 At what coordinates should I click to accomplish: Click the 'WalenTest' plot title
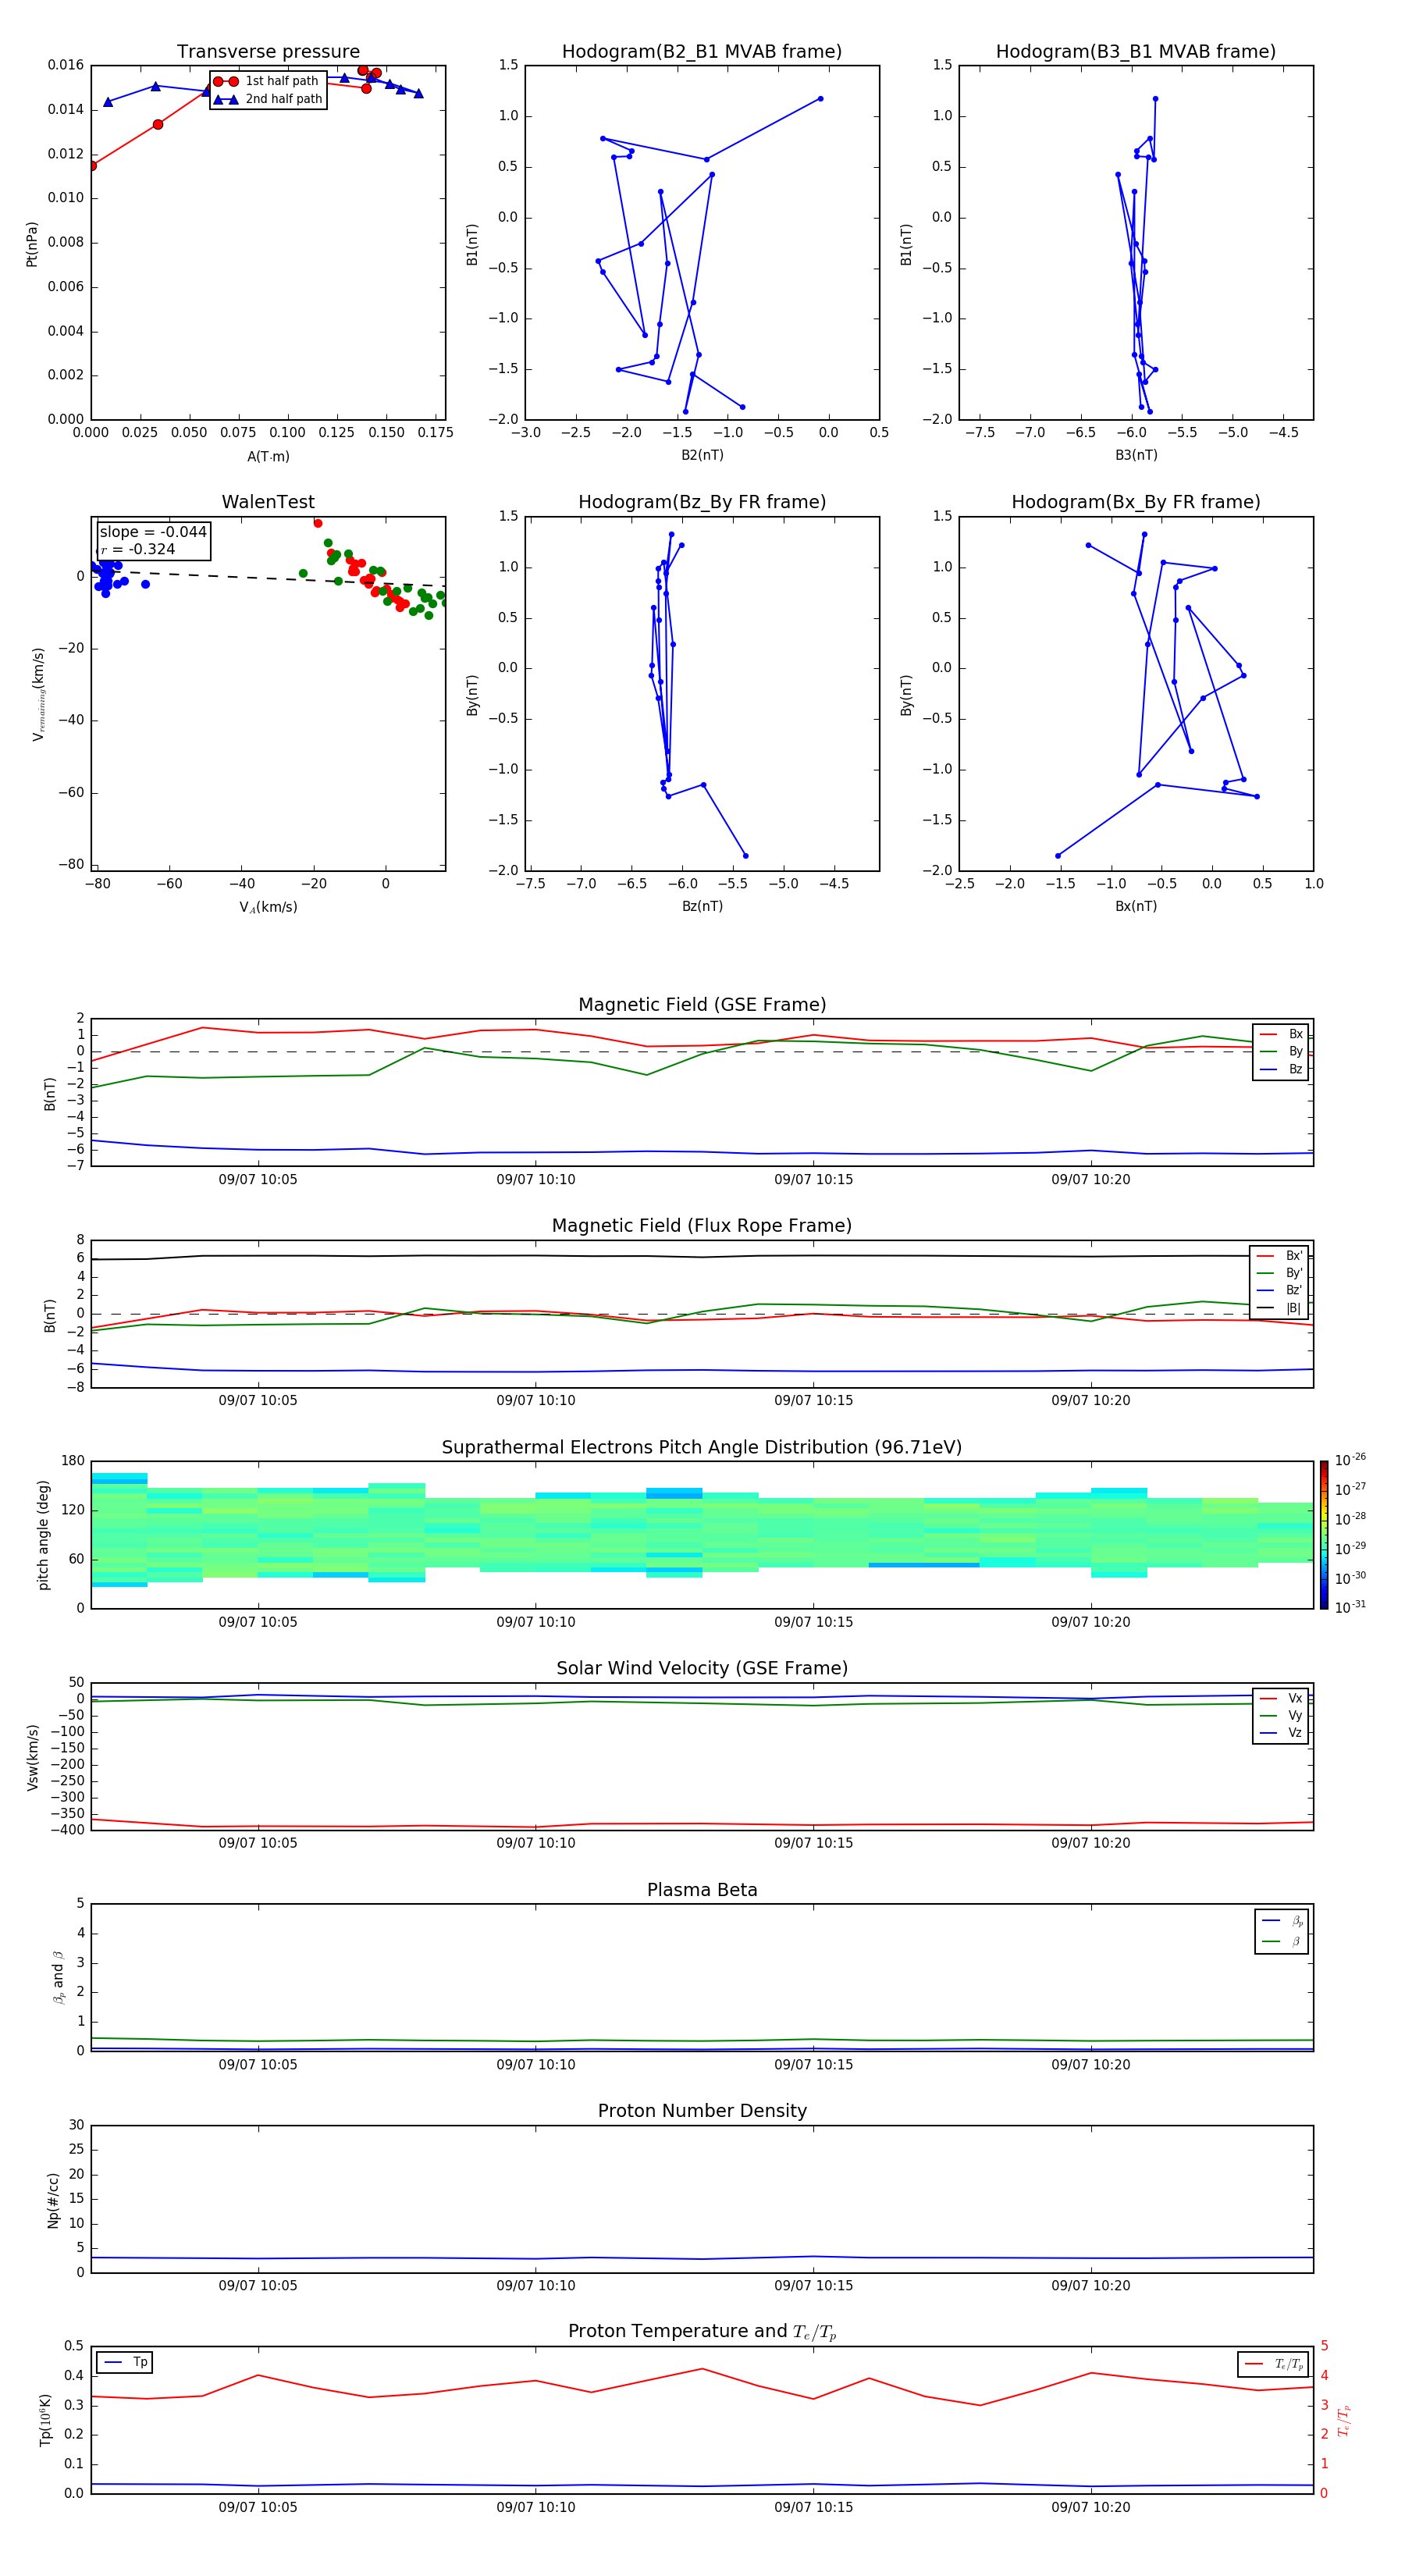point(268,502)
